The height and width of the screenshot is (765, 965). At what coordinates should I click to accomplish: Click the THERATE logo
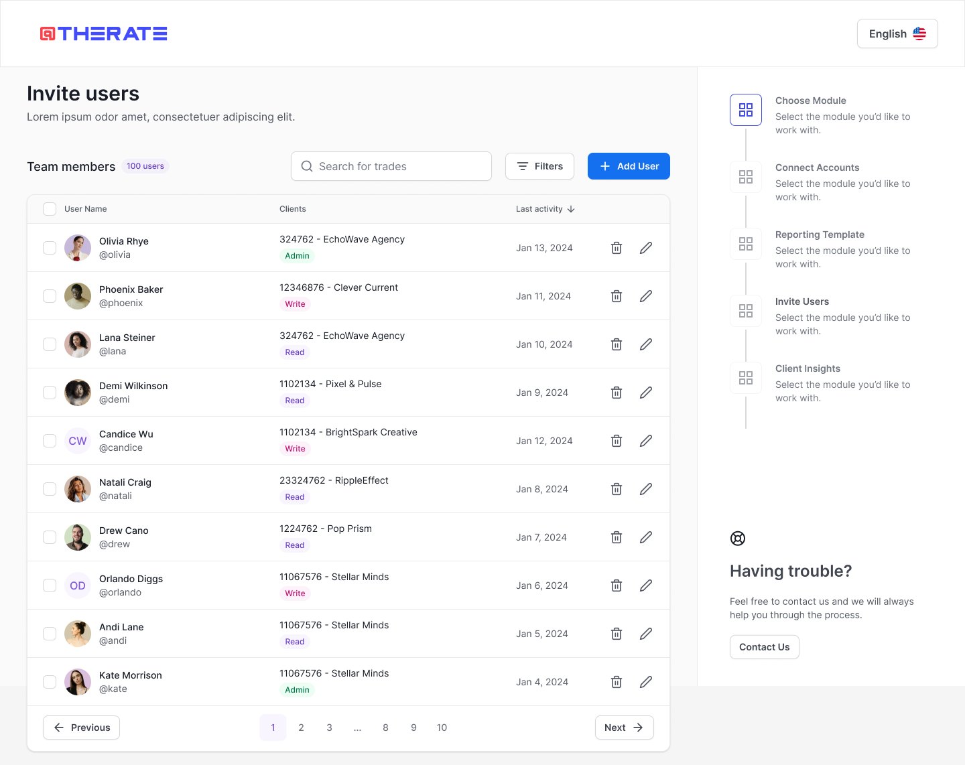click(104, 33)
